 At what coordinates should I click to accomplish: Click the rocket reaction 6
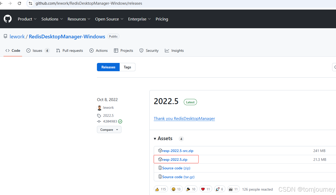pyautogui.click(x=219, y=189)
